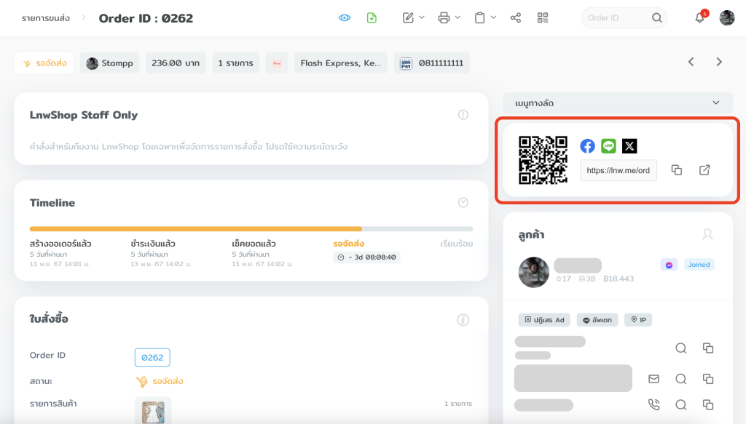Select the รอจัดส่ง status tab
The image size is (746, 424).
tap(44, 63)
